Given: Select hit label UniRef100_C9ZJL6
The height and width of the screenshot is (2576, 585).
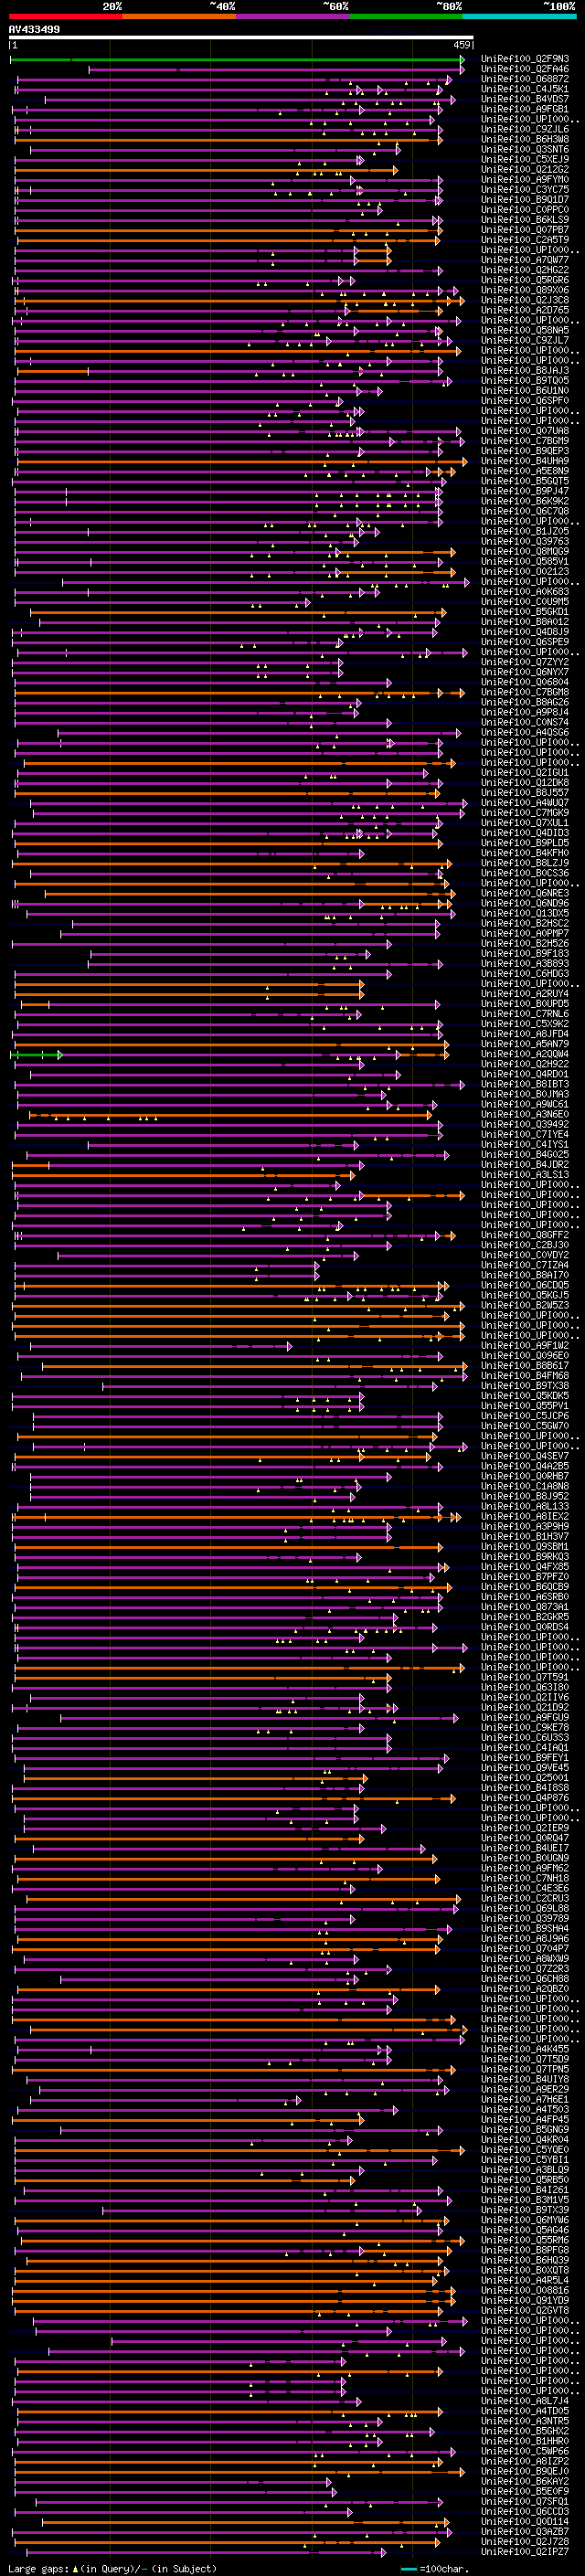Looking at the screenshot, I should pyautogui.click(x=525, y=129).
